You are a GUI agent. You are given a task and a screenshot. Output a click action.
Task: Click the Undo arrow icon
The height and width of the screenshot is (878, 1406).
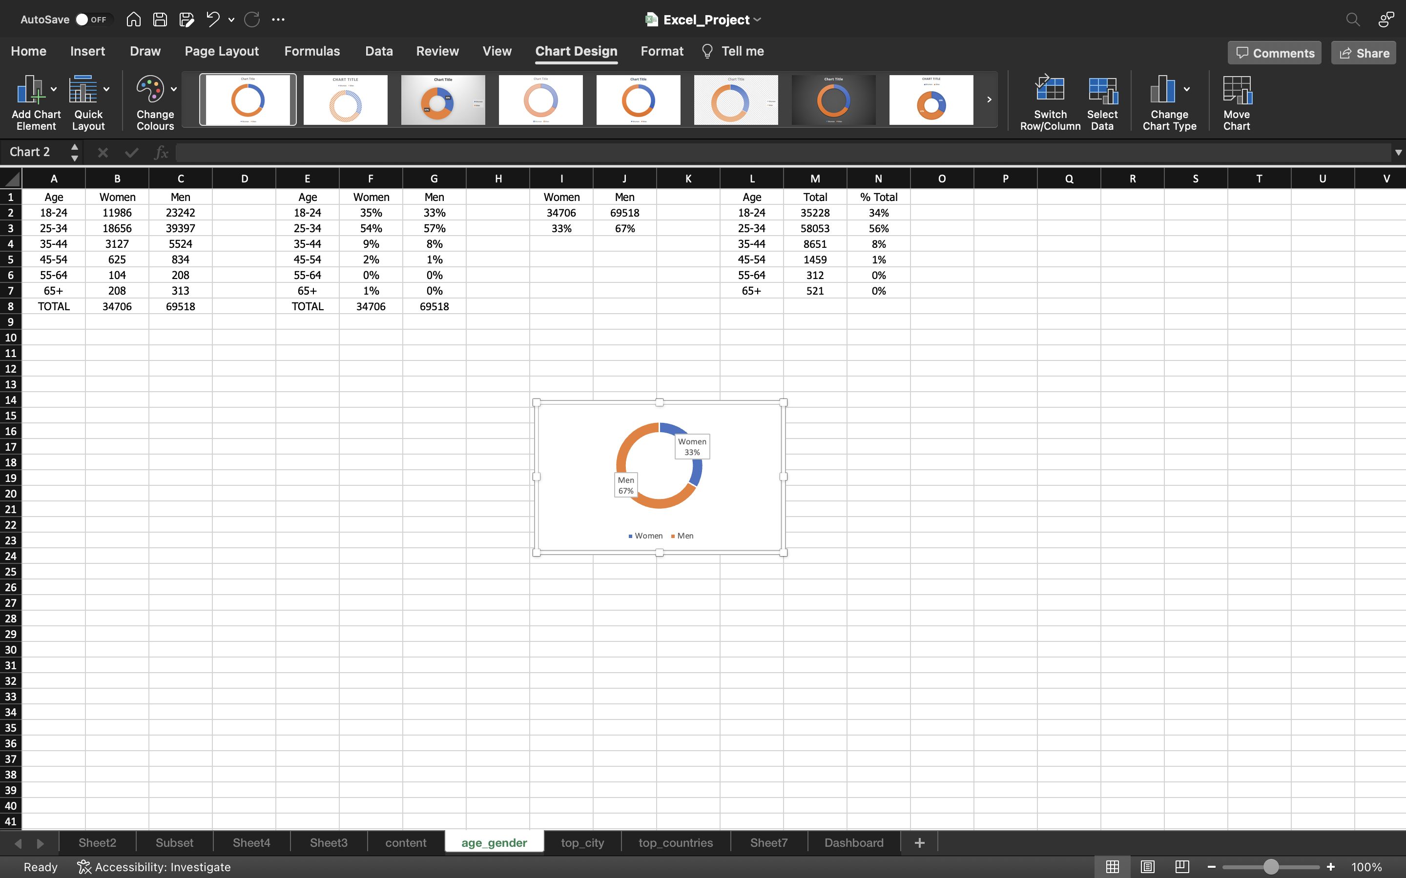tap(213, 19)
